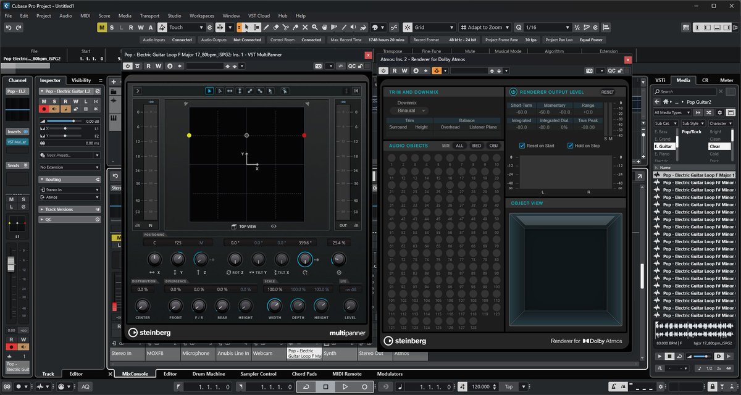Click Atmos renderer snapshot camera icon
Image resolution: width=741 pixels, height=395 pixels.
(x=589, y=71)
